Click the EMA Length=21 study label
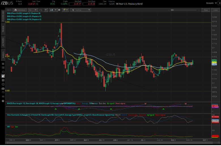Screen dimensions: 221x146 (24, 16)
